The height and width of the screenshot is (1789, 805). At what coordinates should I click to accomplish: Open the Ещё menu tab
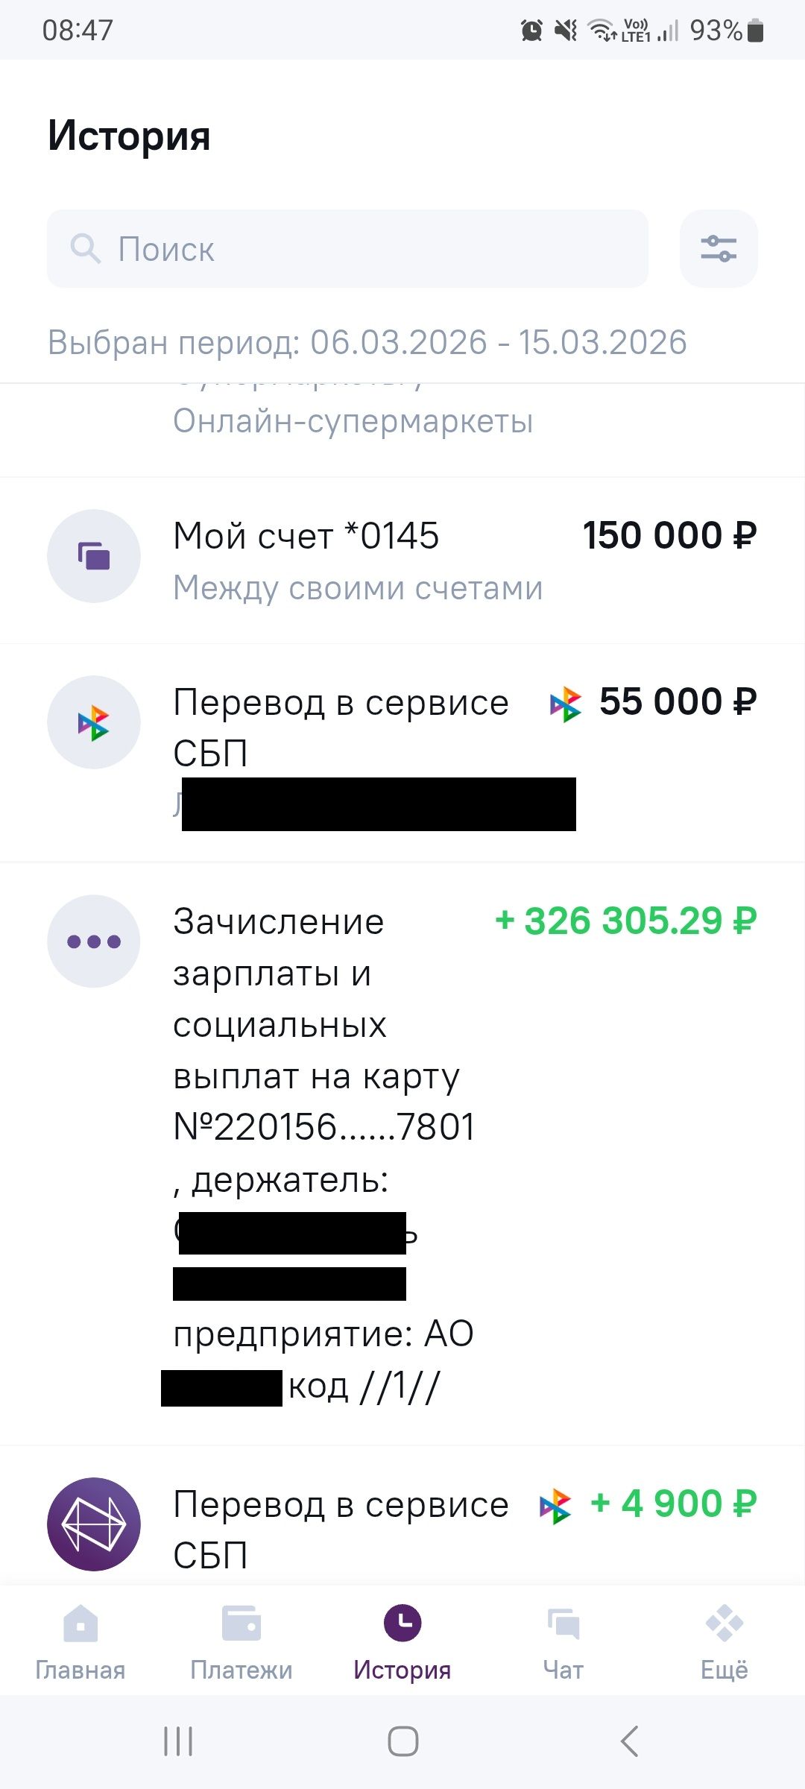[724, 1640]
